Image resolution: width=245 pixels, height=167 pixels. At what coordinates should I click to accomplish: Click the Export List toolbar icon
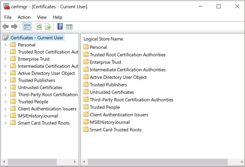48,27
